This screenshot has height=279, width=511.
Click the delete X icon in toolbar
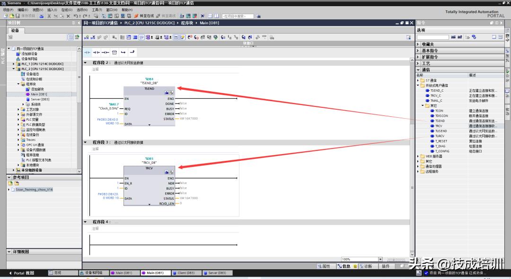coord(68,16)
